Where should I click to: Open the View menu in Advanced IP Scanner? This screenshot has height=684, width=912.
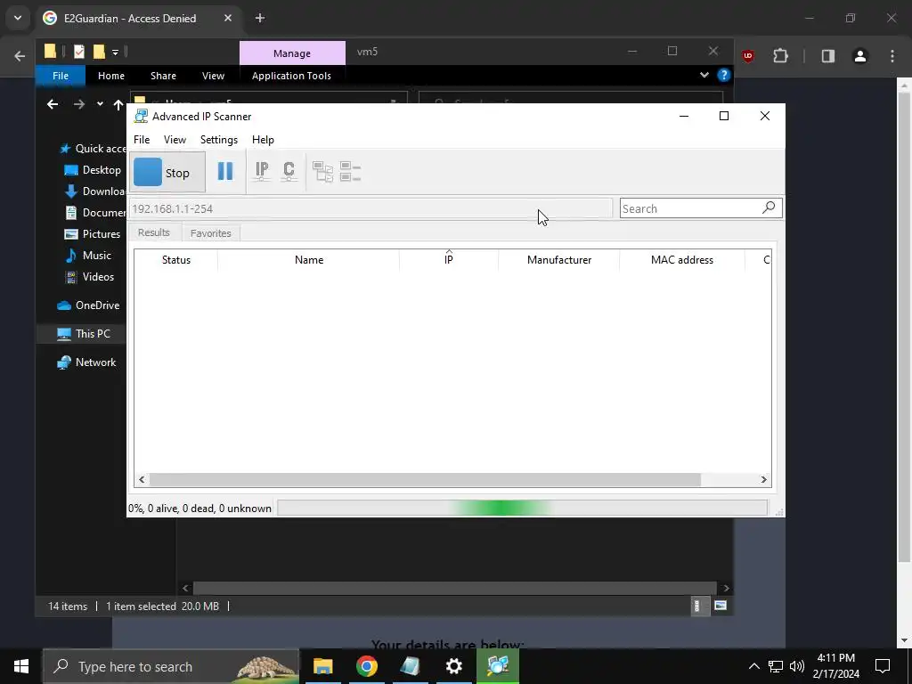tap(175, 140)
